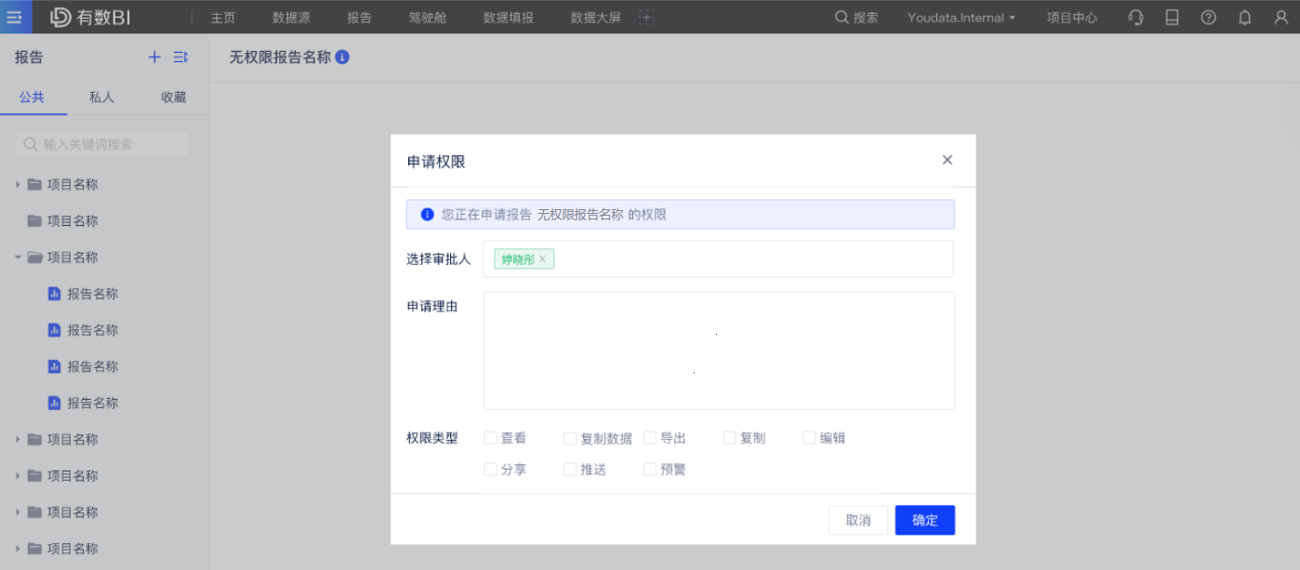Viewport: 1300px width, 570px height.
Task: Click the info icon beside 无权限报告名称
Action: click(342, 58)
